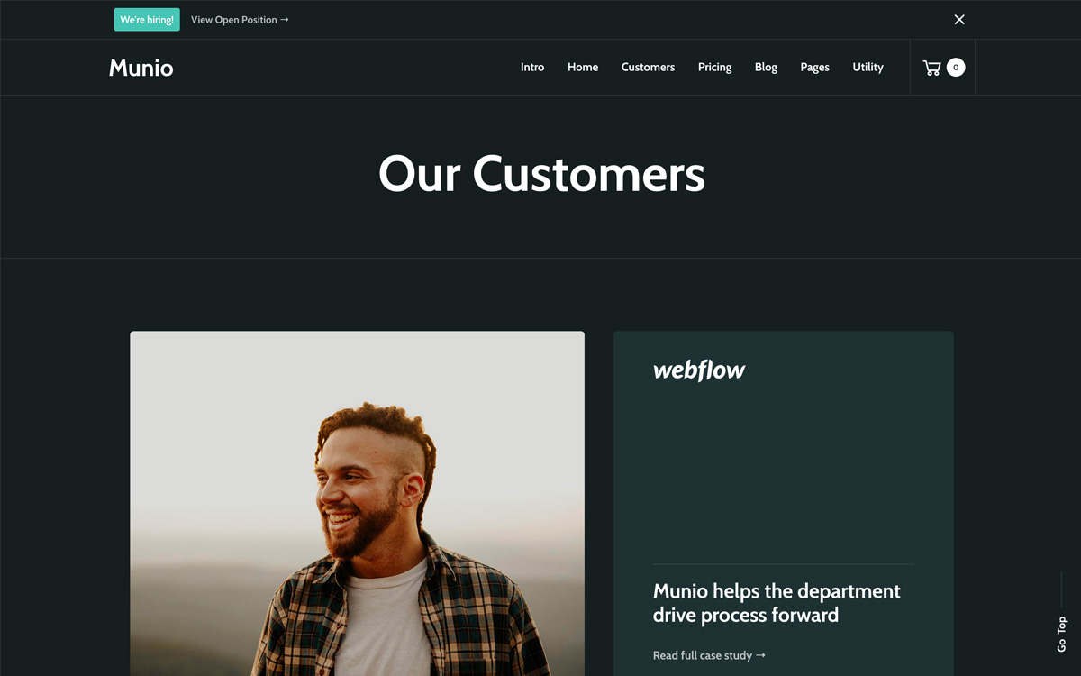Click the Munio logo
This screenshot has height=676, width=1081.
coord(141,68)
